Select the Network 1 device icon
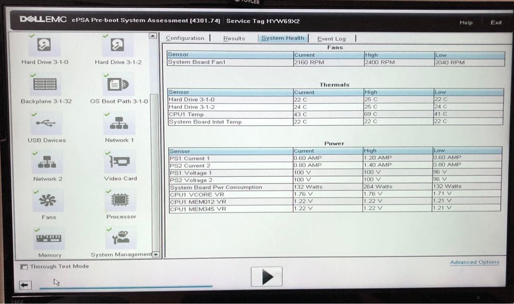 [x=119, y=123]
